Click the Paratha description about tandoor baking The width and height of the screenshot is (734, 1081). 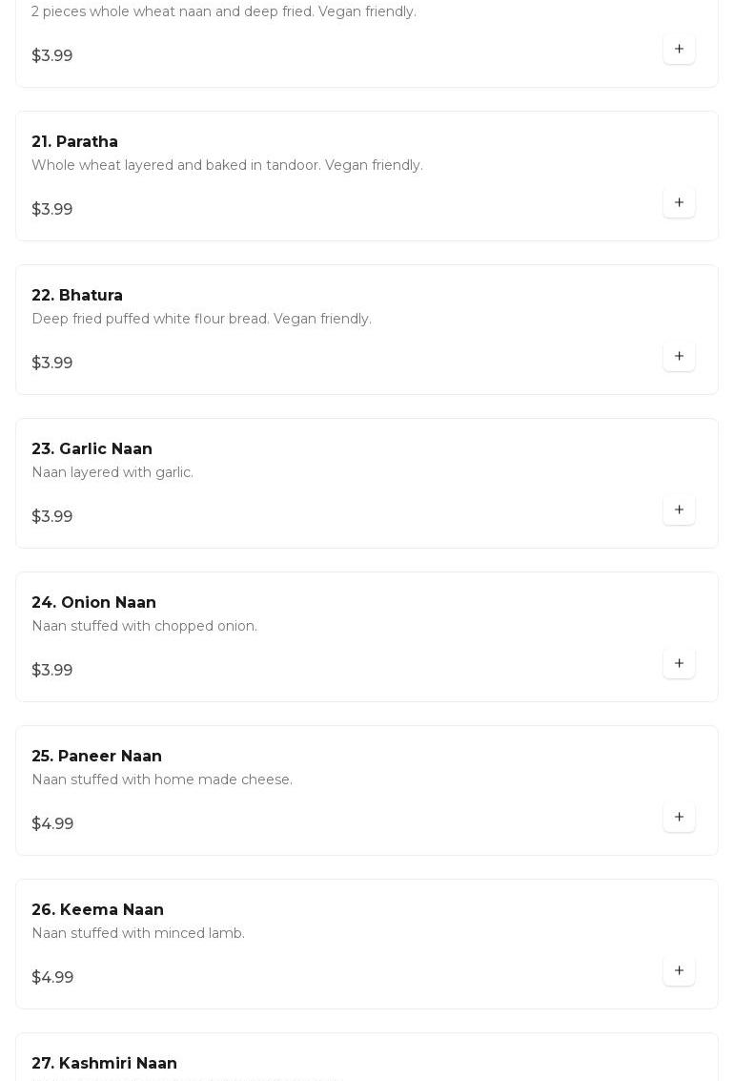227,165
